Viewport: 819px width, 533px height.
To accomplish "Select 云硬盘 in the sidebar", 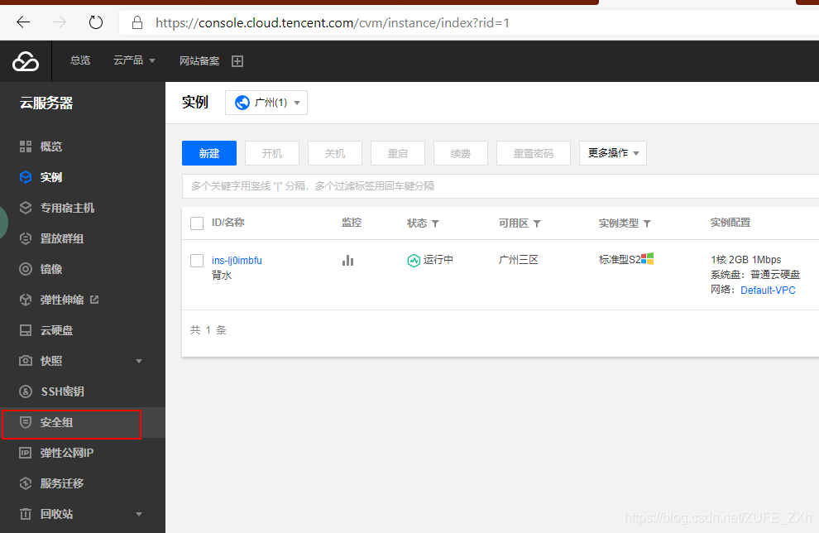I will point(56,330).
